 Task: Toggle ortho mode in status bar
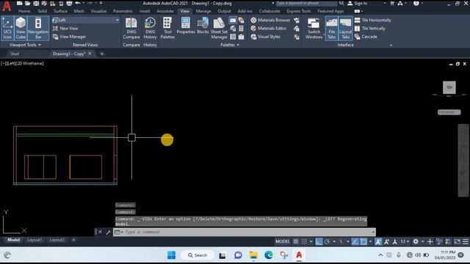click(x=319, y=241)
